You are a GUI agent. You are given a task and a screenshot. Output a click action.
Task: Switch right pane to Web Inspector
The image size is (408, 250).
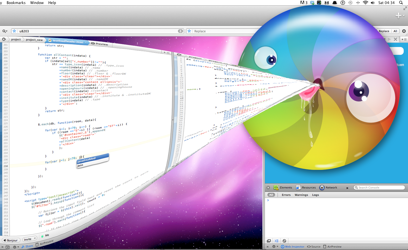pyautogui.click(x=292, y=247)
